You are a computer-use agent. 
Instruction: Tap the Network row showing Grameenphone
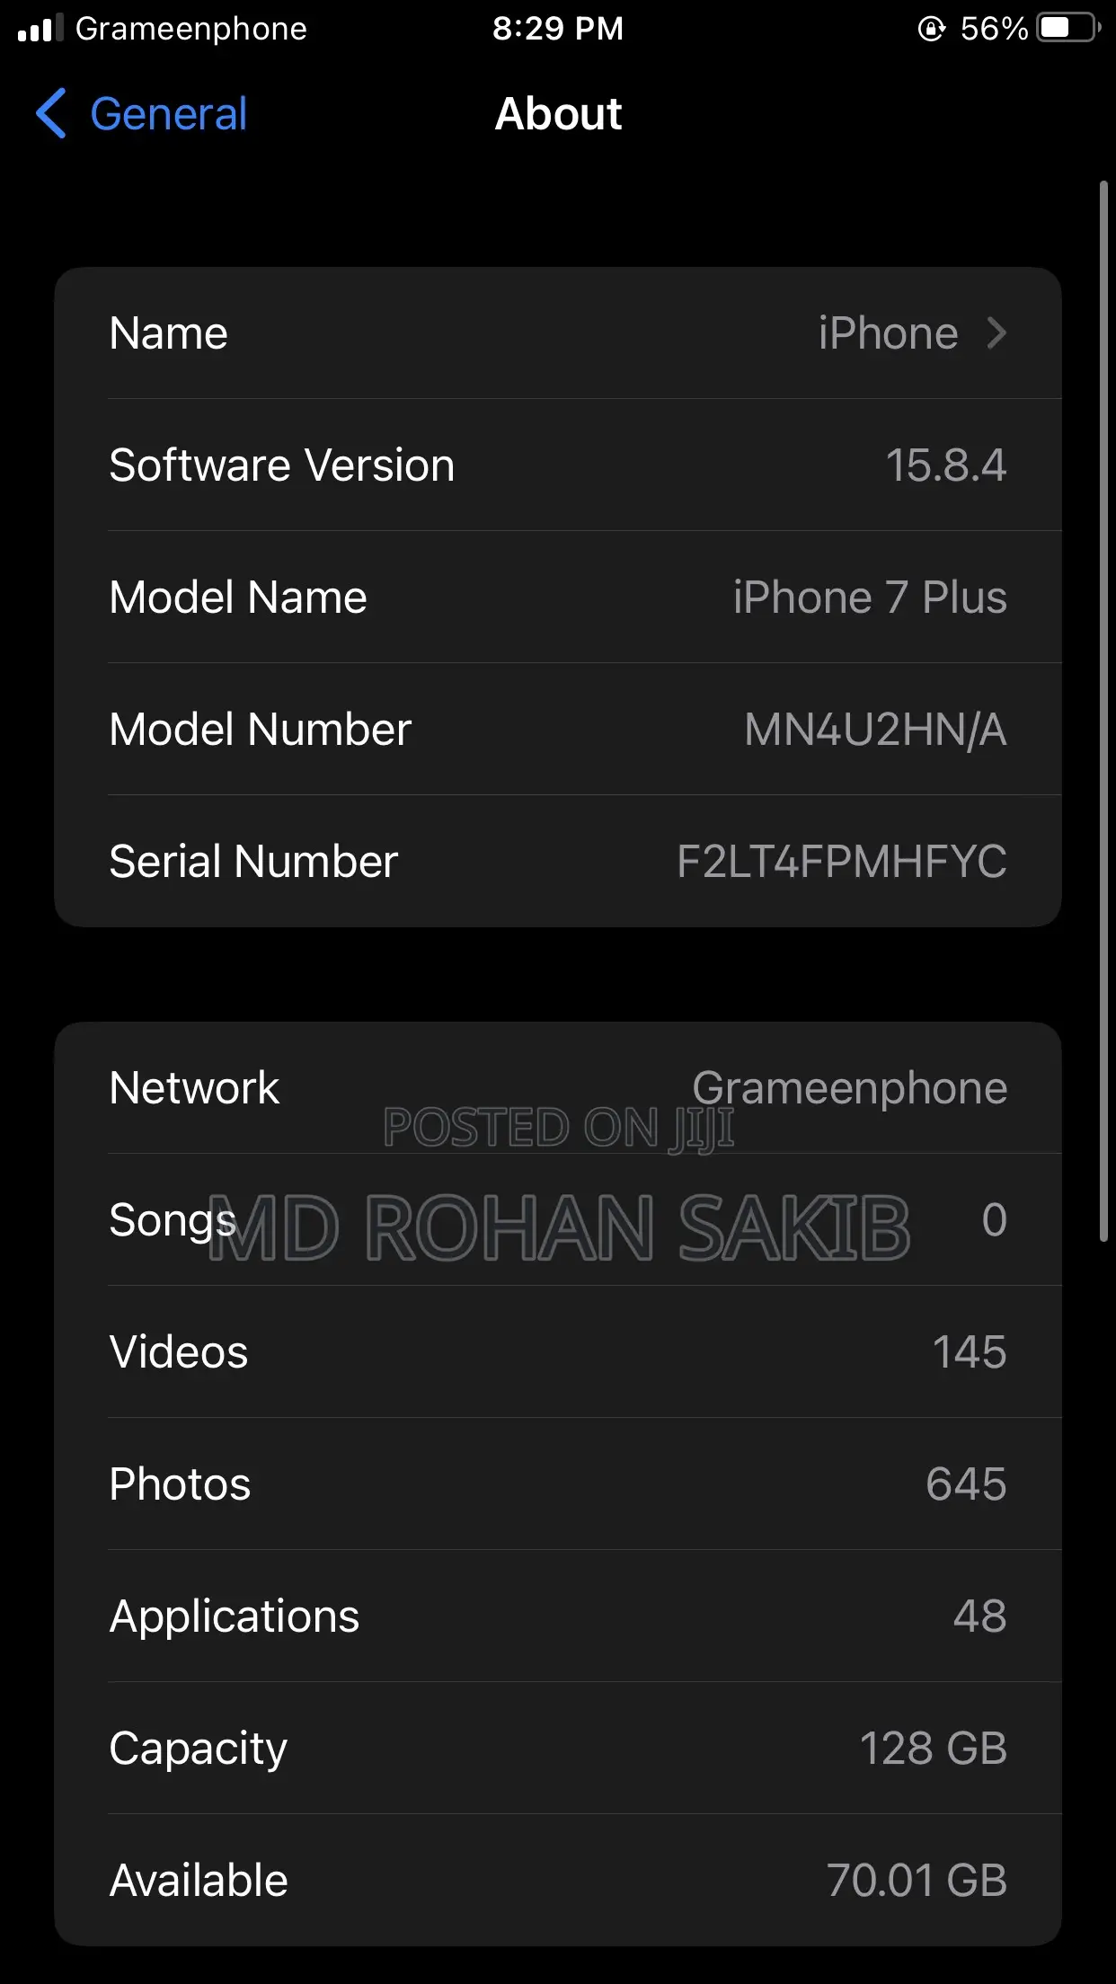(557, 1088)
